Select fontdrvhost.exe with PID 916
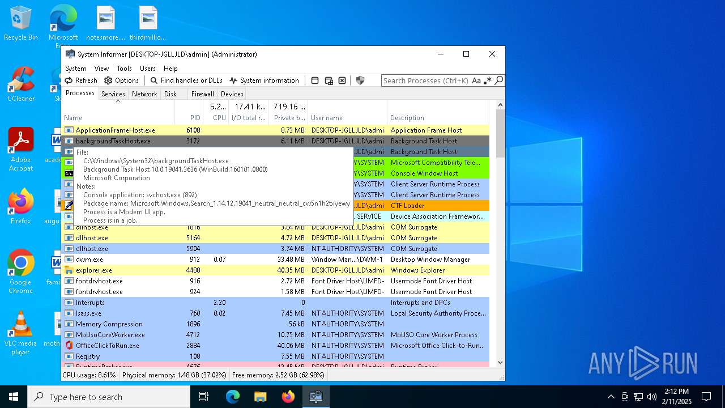 (275, 281)
